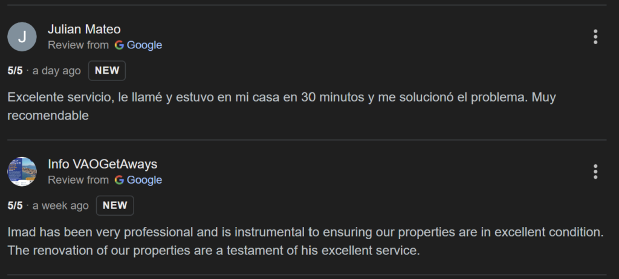Click the "a day ago" timestamp

tap(56, 71)
